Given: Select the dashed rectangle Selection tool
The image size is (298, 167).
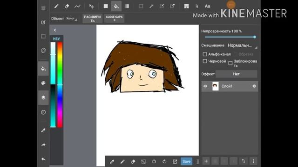Looking at the screenshot, I should click(141, 6).
